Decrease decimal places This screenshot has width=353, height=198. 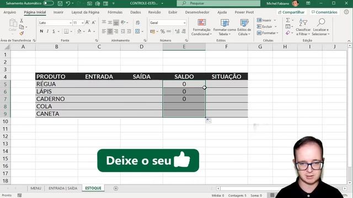[184, 31]
